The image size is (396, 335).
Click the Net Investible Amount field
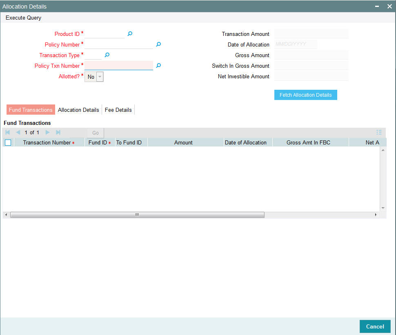coord(311,76)
